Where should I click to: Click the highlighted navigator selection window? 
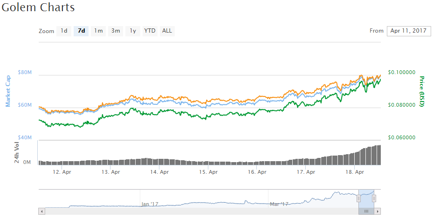[x=366, y=199]
